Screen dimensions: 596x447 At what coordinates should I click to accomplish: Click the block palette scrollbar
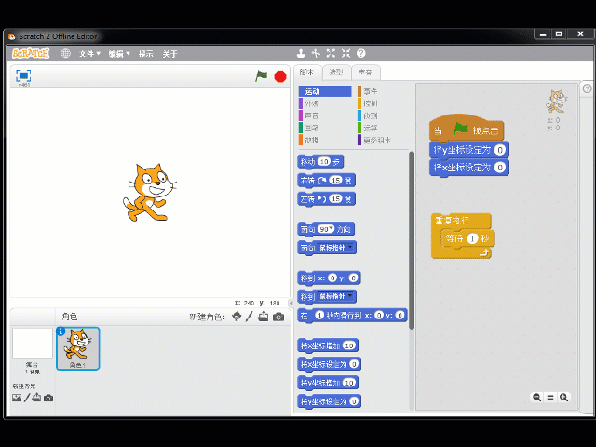pyautogui.click(x=412, y=240)
